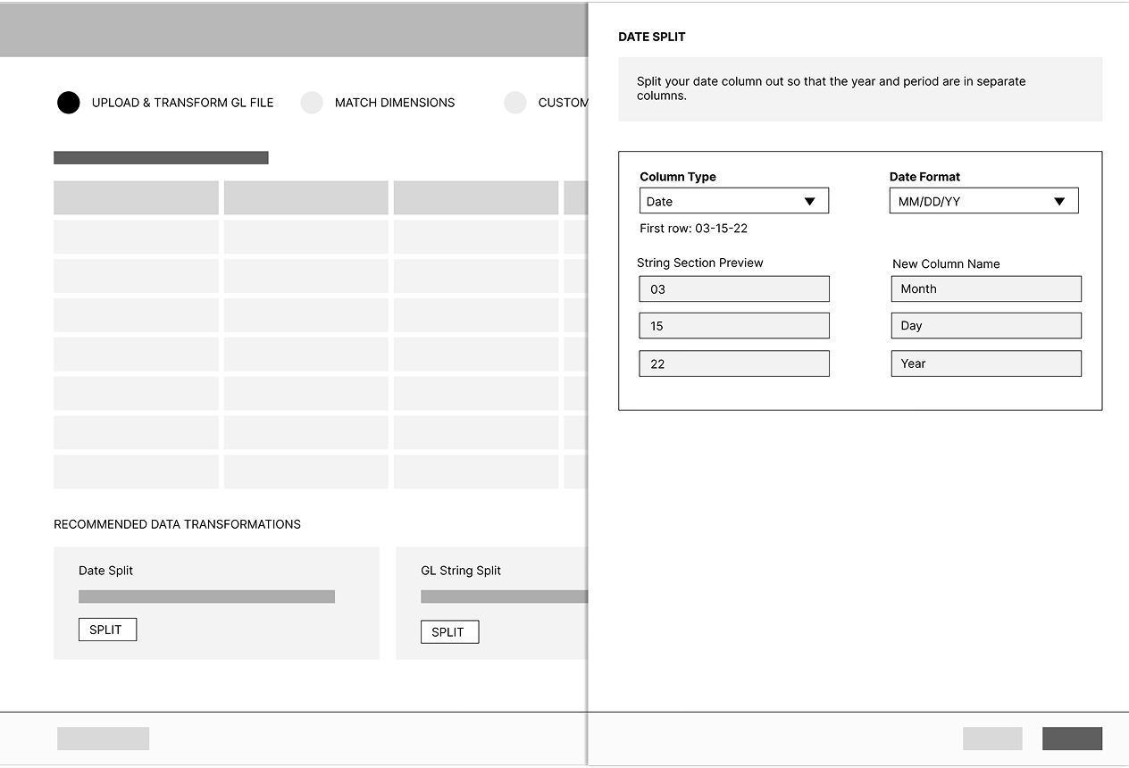Viewport: 1129px width, 768px height.
Task: Click the grey step circle for Match Dimensions
Action: (x=312, y=103)
